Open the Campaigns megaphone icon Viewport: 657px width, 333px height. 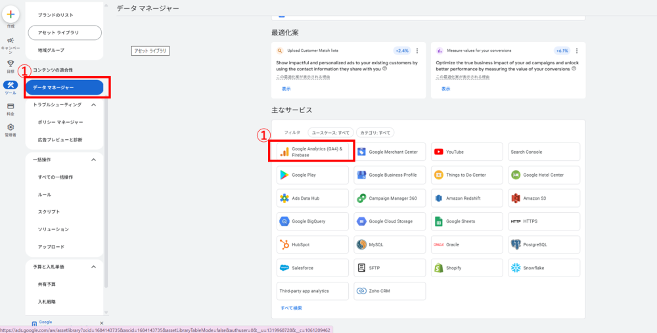pyautogui.click(x=11, y=41)
